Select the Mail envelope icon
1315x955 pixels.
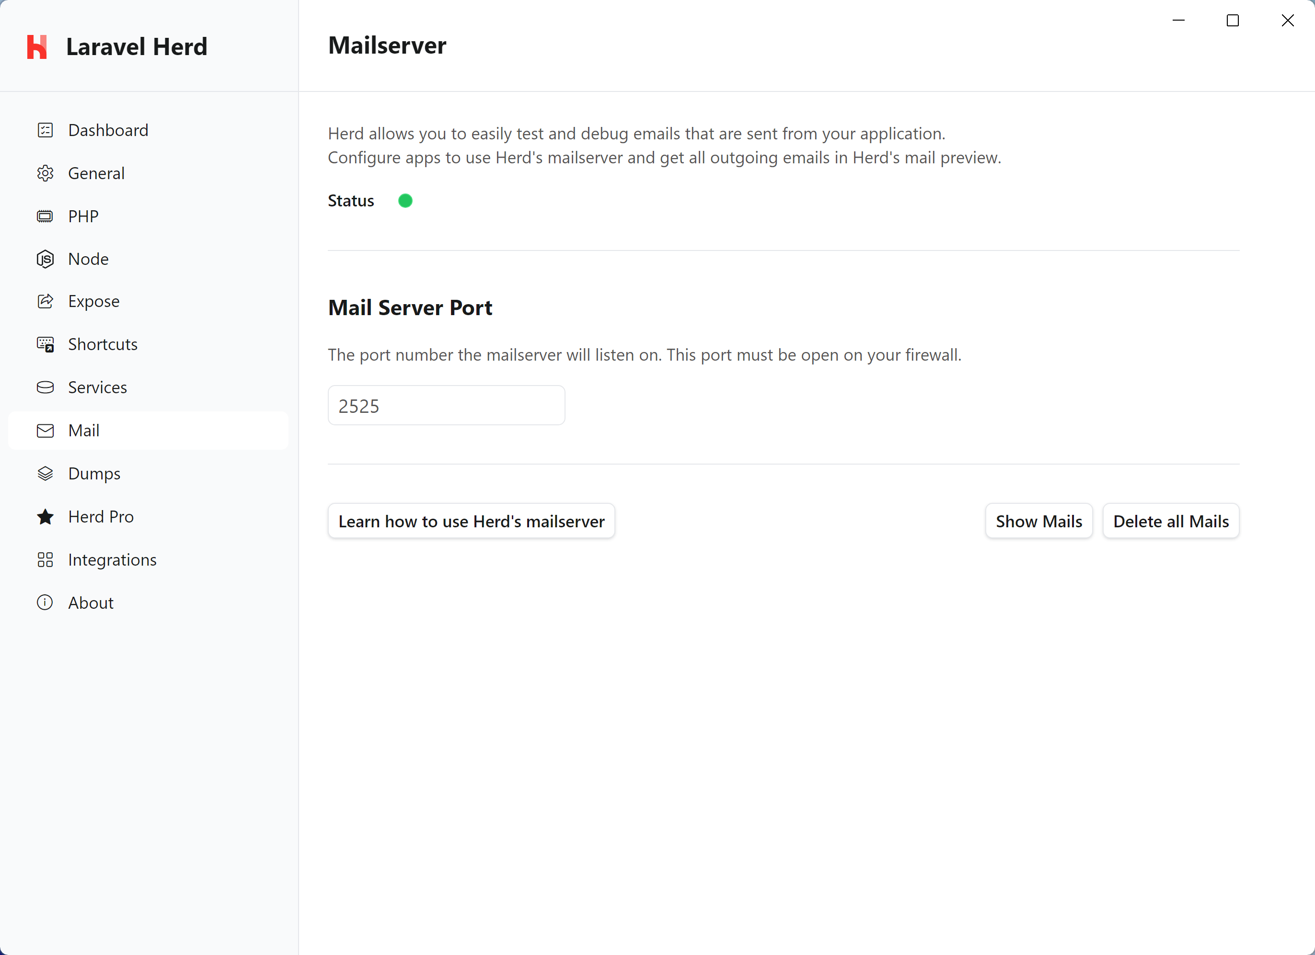pos(45,430)
